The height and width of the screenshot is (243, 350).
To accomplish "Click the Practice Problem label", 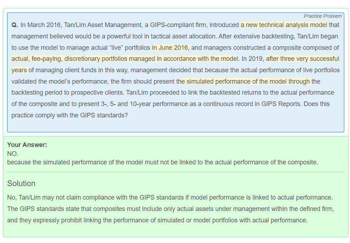I will 323,16.
